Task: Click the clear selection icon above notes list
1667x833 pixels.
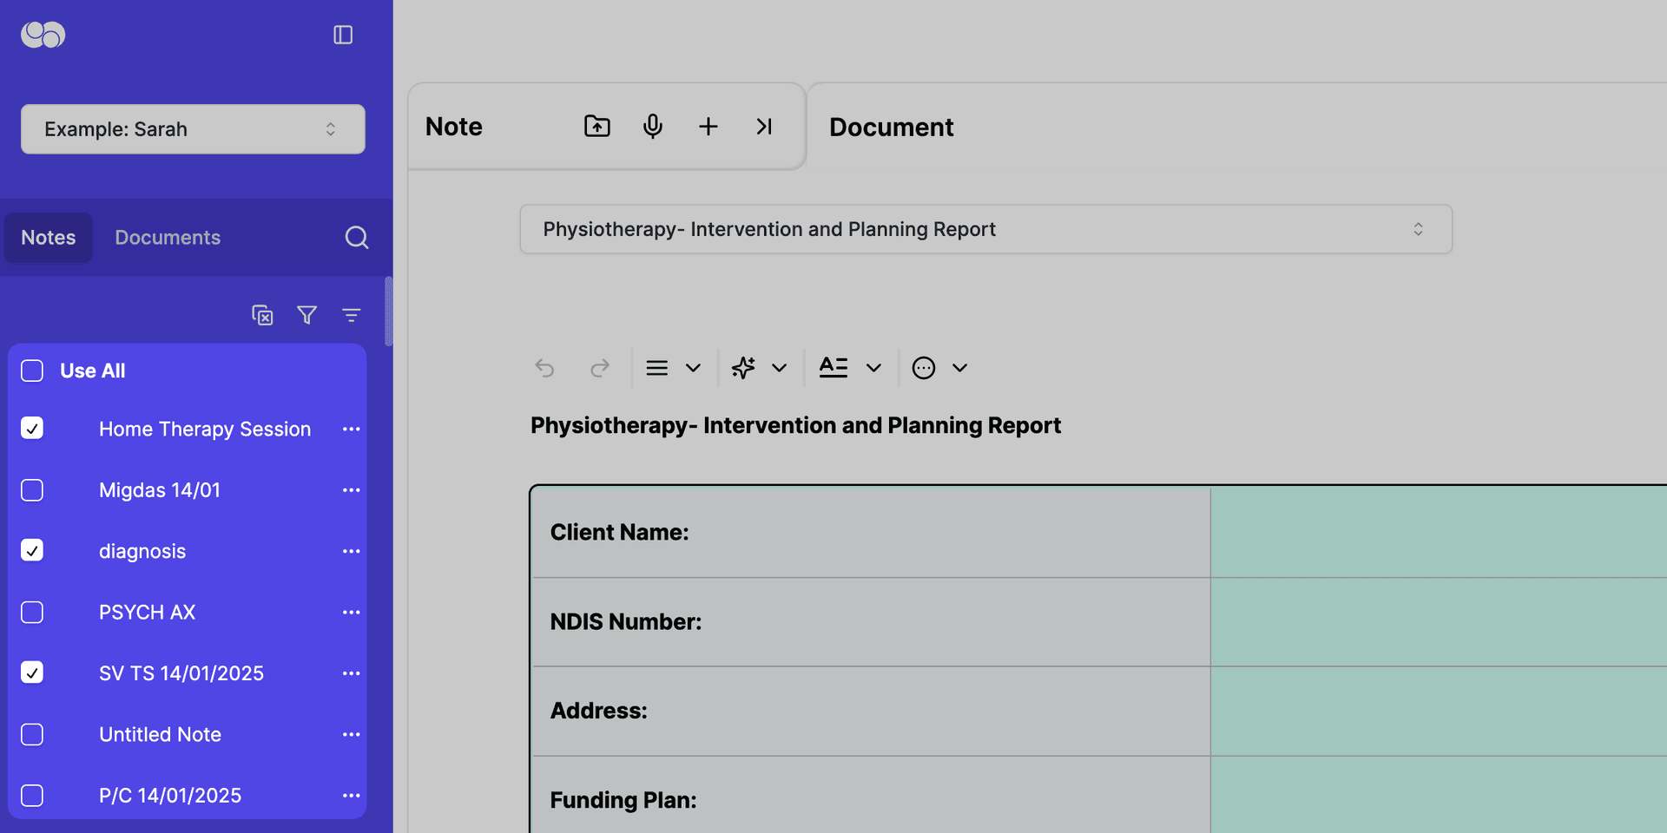Action: (262, 314)
